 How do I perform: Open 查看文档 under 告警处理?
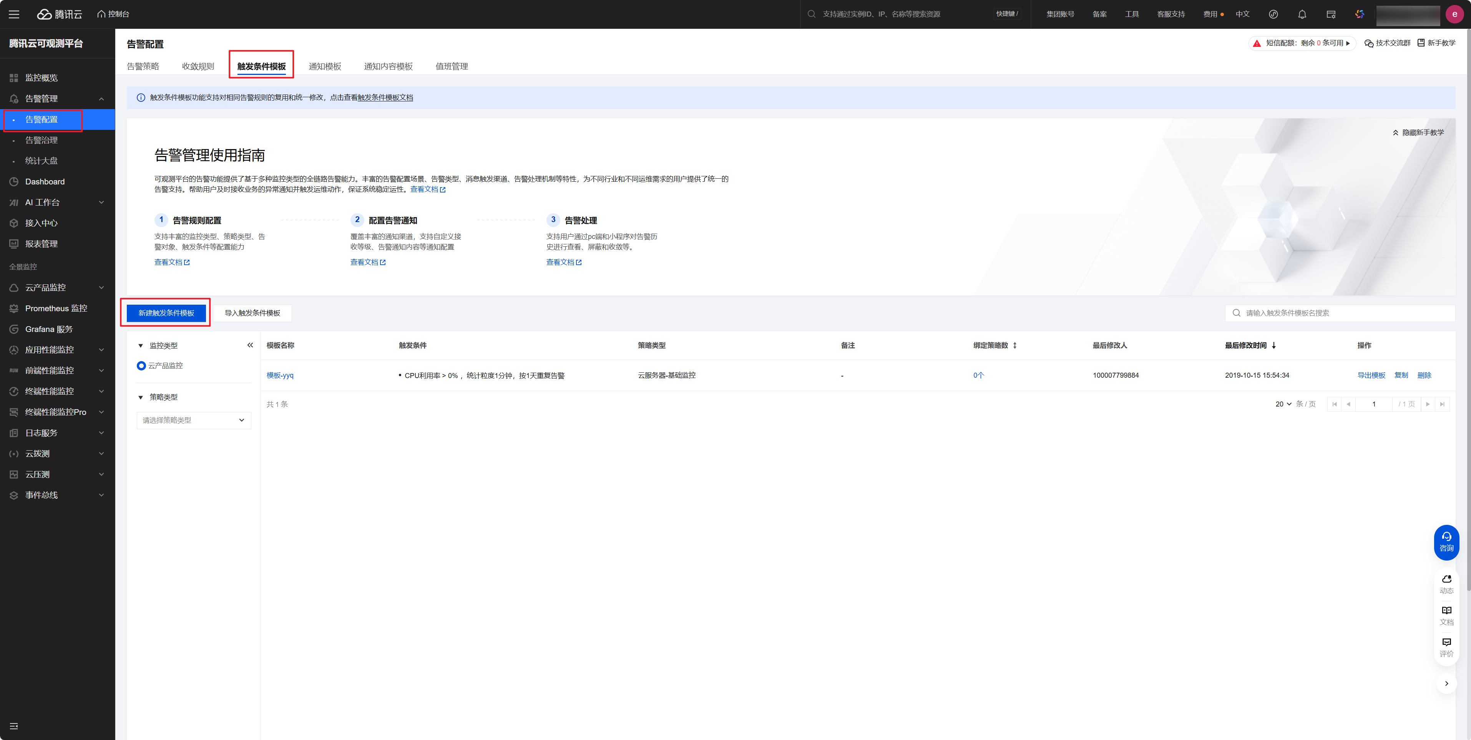pyautogui.click(x=564, y=262)
